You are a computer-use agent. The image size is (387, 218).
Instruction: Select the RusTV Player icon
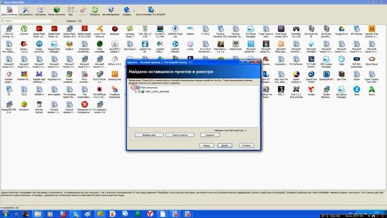[x=99, y=77]
